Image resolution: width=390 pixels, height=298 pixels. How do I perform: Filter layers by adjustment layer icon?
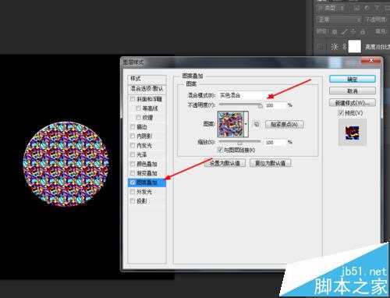[367, 9]
